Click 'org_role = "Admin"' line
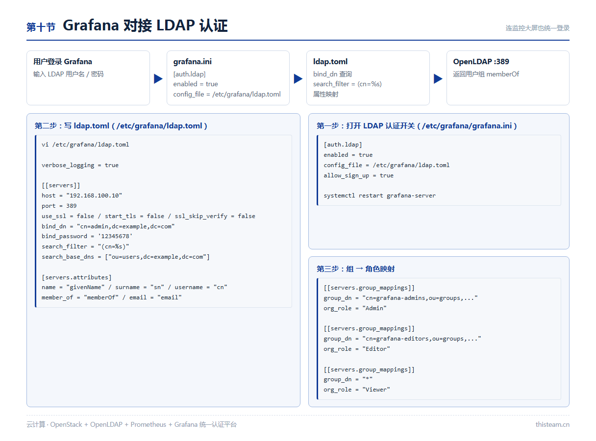Viewport: 596px width, 441px height. [355, 308]
